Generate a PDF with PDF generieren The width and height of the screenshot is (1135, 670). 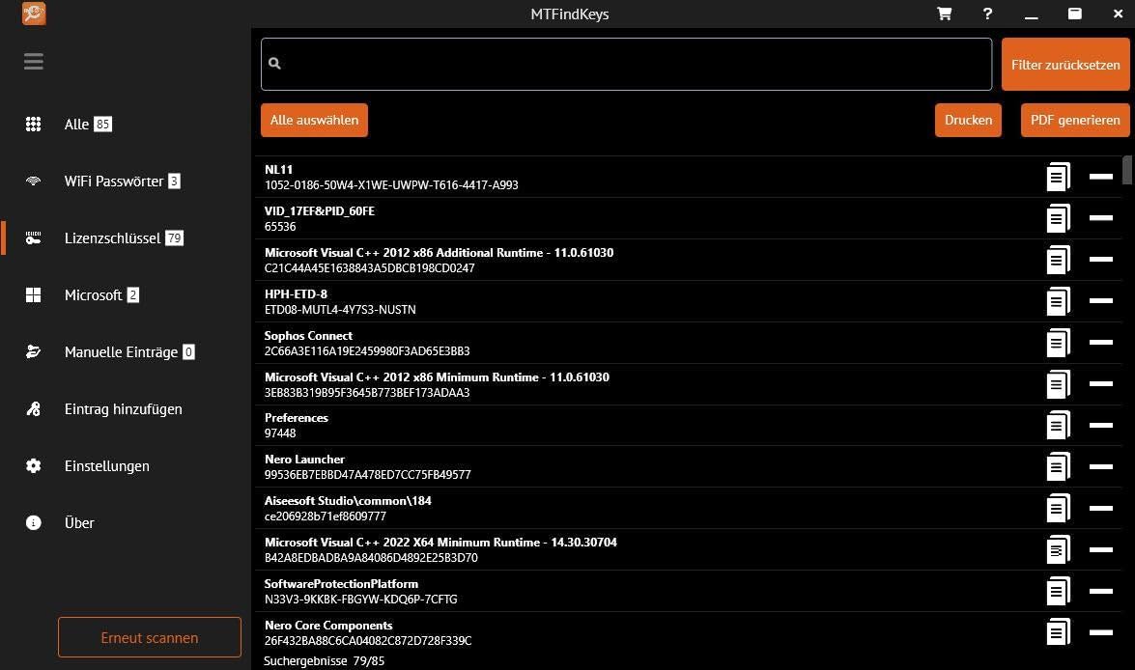pyautogui.click(x=1075, y=120)
